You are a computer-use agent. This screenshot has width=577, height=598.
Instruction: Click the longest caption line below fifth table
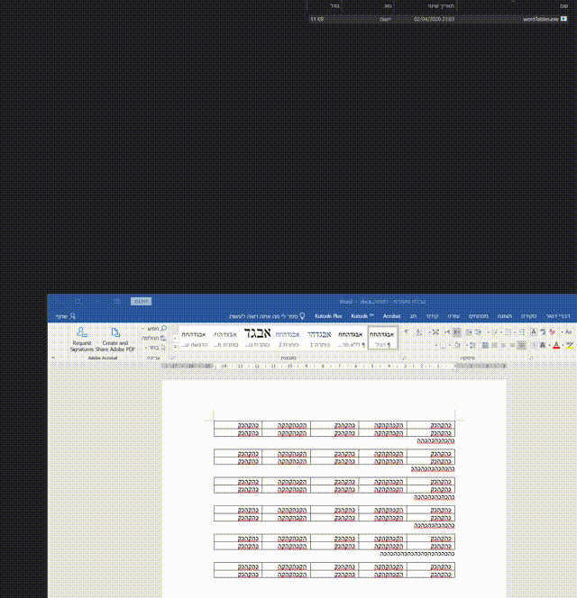point(417,554)
